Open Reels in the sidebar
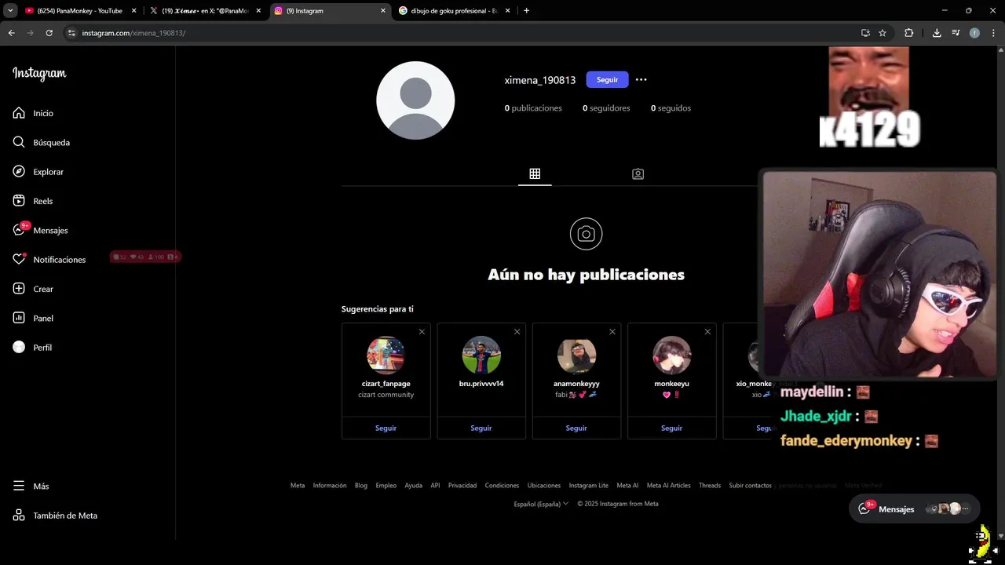 click(x=33, y=201)
